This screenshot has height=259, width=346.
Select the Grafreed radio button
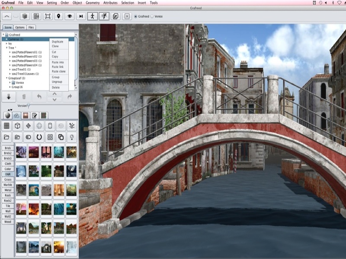click(x=136, y=16)
